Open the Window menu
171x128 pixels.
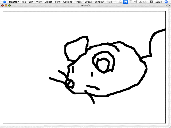click(99, 2)
